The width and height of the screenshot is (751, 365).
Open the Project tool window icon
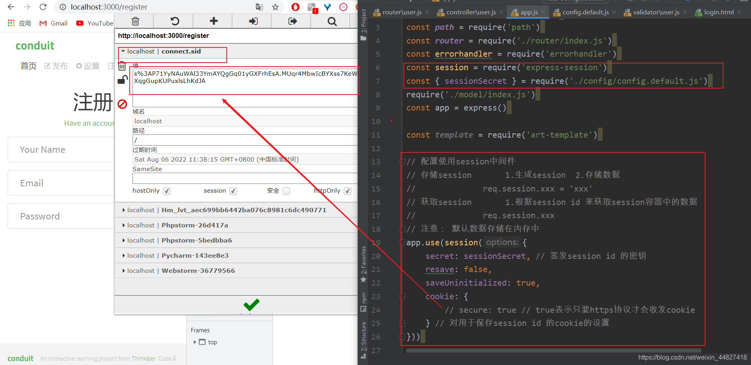click(363, 24)
